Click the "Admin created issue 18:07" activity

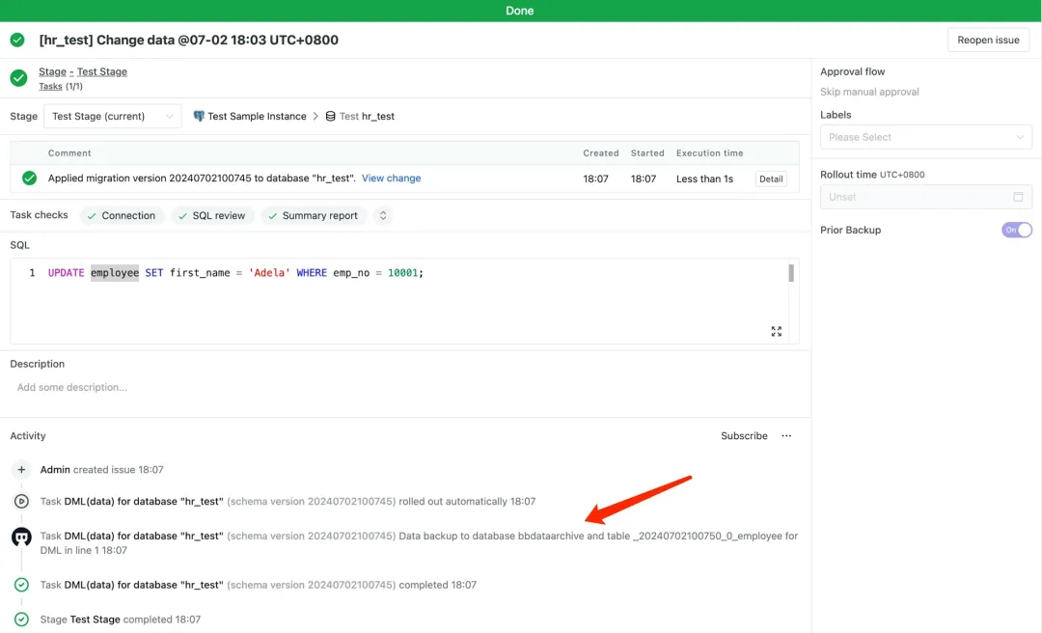[101, 469]
